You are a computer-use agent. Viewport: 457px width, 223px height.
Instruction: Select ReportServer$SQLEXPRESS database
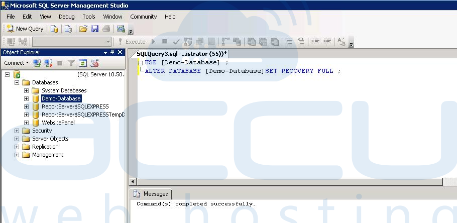[75, 106]
